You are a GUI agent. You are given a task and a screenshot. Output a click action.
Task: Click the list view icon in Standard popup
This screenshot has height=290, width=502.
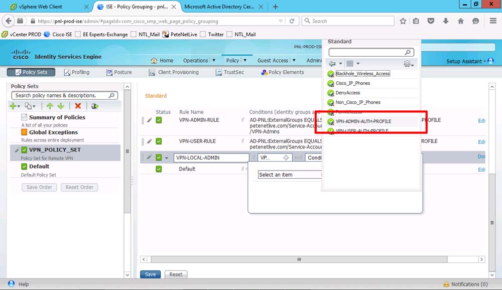(350, 64)
